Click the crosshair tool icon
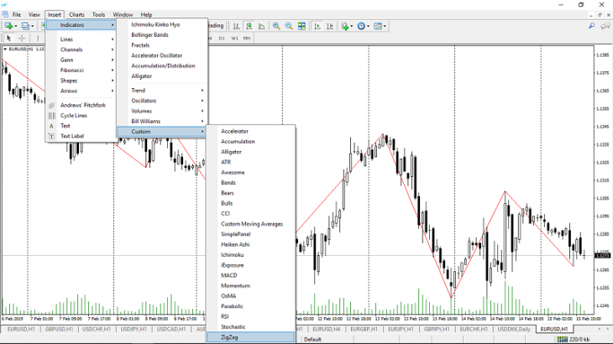Screen dimensions: 613x344 point(21,38)
